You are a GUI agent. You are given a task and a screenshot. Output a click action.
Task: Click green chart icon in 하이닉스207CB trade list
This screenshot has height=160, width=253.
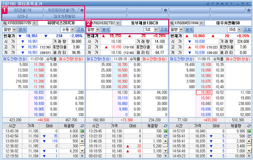click(82, 131)
